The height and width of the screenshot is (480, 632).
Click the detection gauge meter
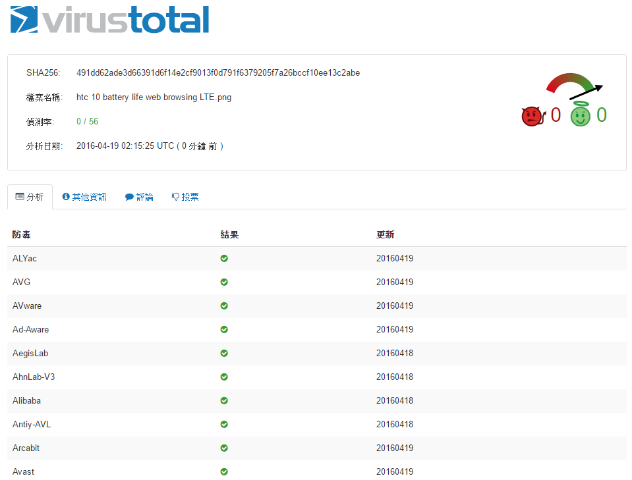572,86
